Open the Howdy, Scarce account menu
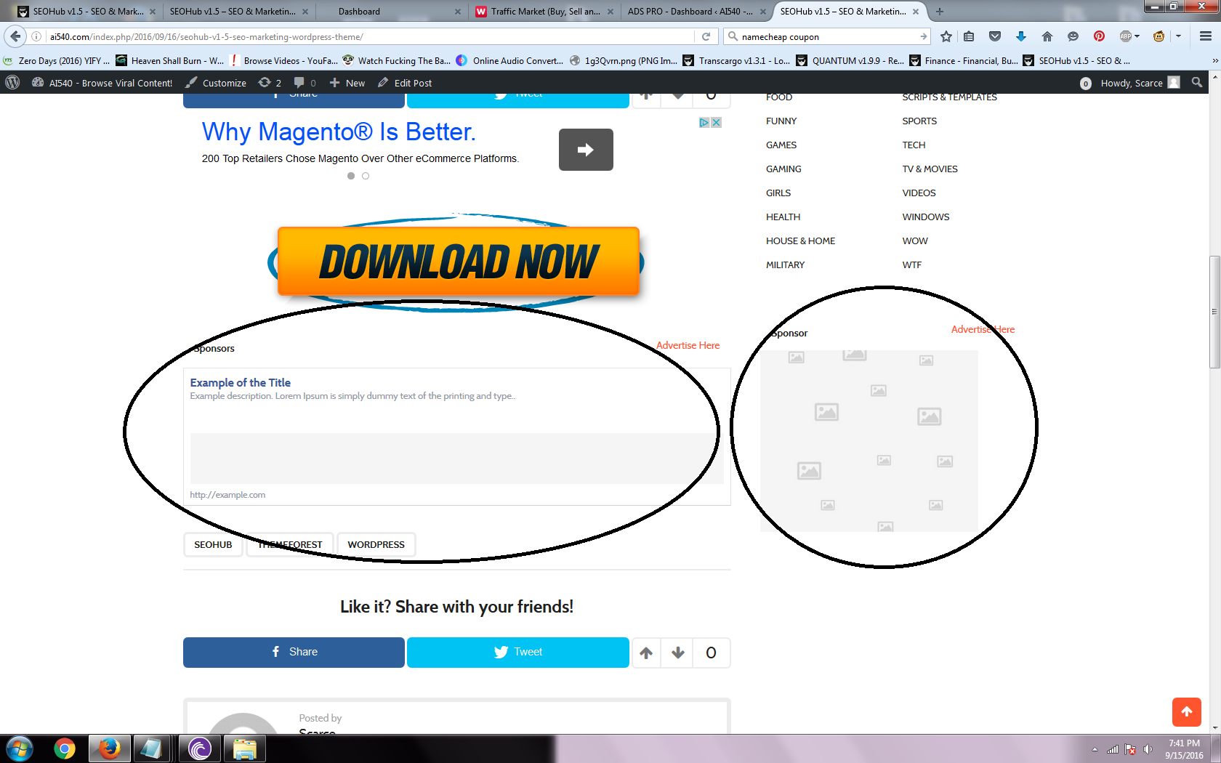1221x763 pixels. (x=1140, y=83)
